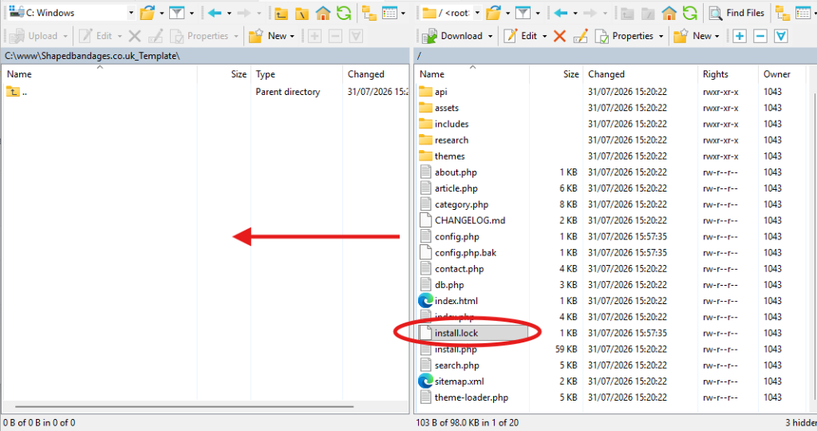Go to home directory in local panel
Screen dimensions: 817x431
click(323, 13)
